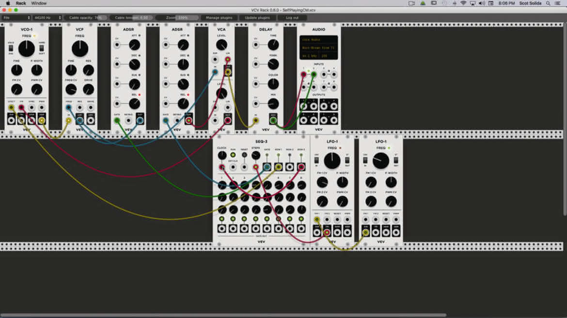The image size is (567, 318).
Task: Click the SEQ-3 CLOCK knob
Action: [x=221, y=156]
